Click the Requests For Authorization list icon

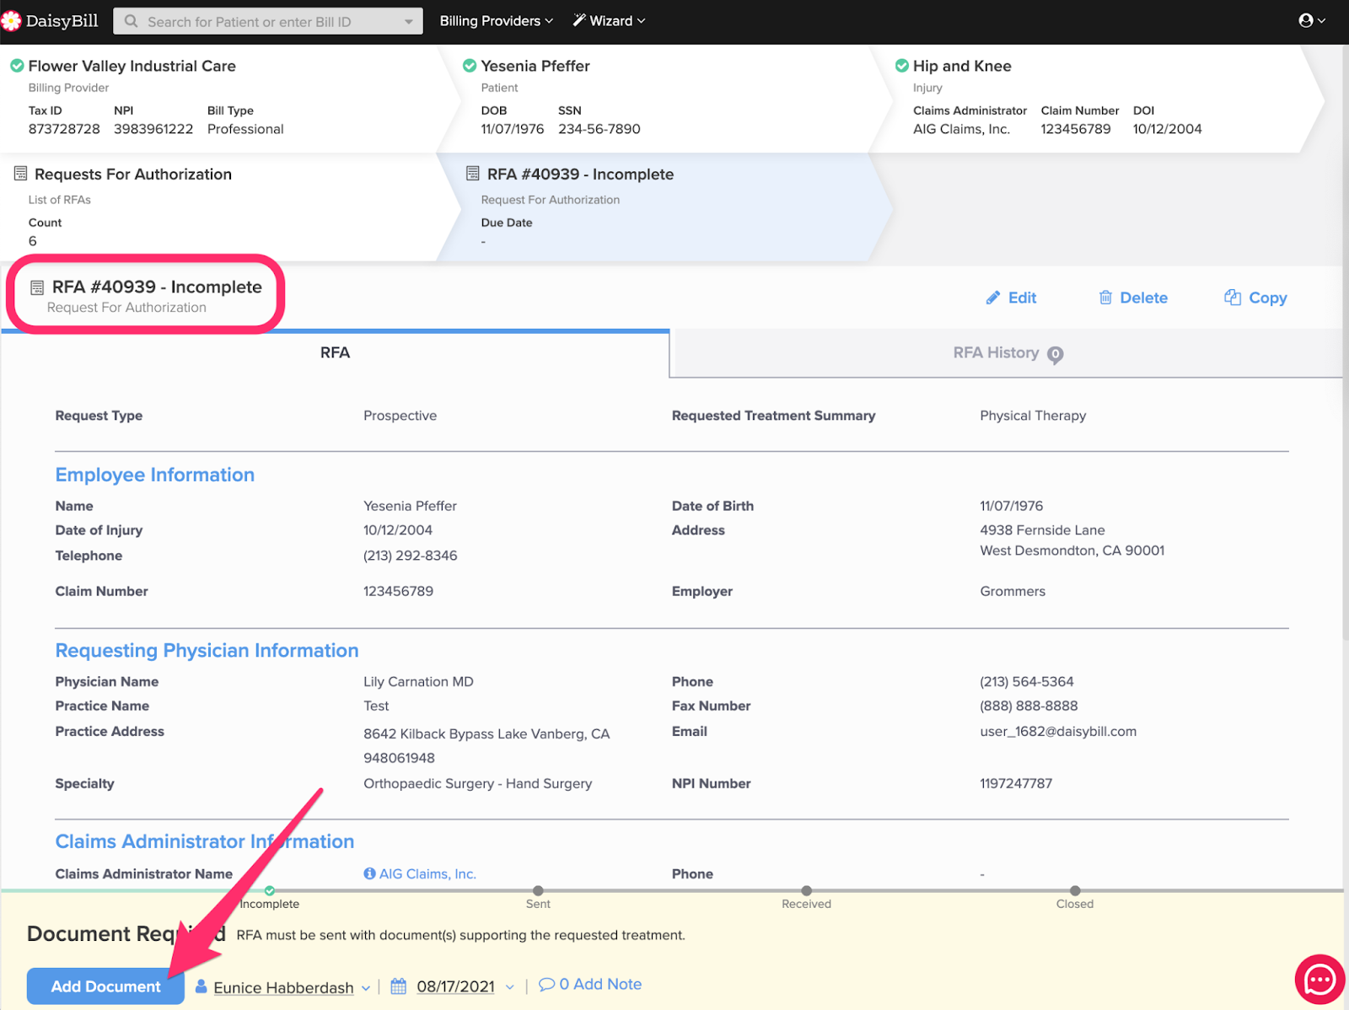click(21, 174)
